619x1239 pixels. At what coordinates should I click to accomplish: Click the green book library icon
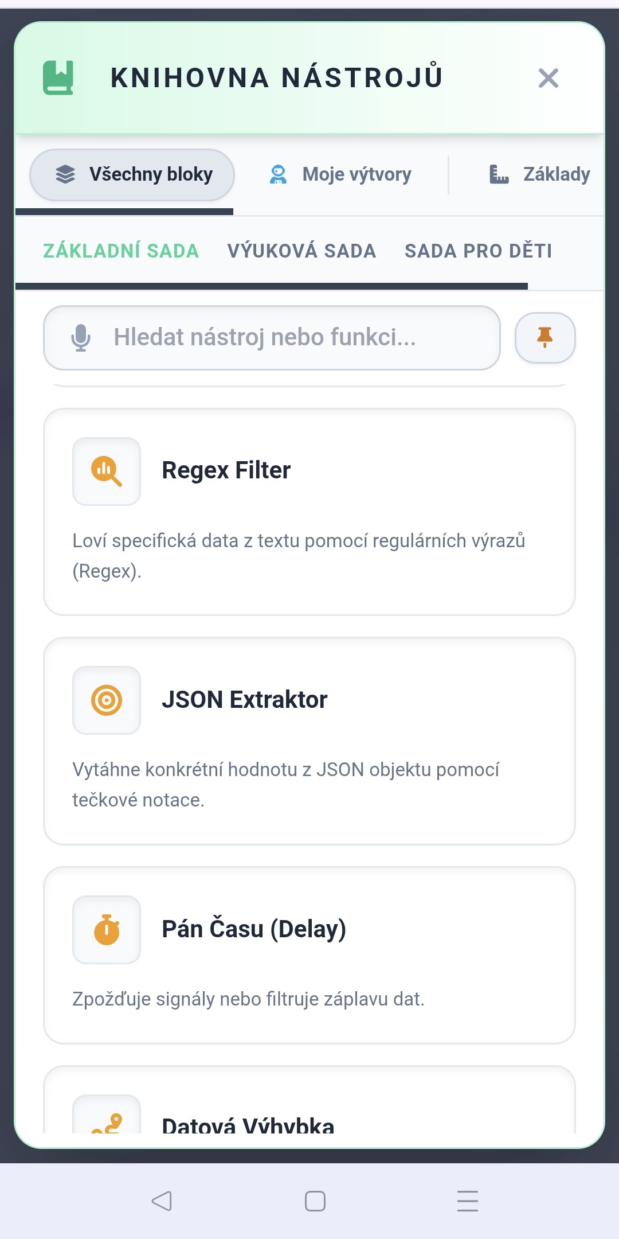58,77
